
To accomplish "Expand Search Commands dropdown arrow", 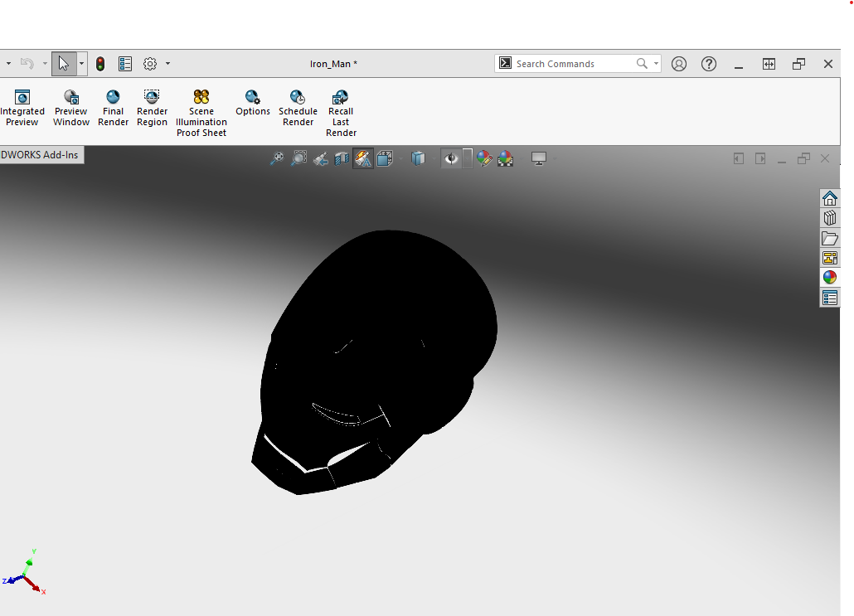I will click(656, 64).
